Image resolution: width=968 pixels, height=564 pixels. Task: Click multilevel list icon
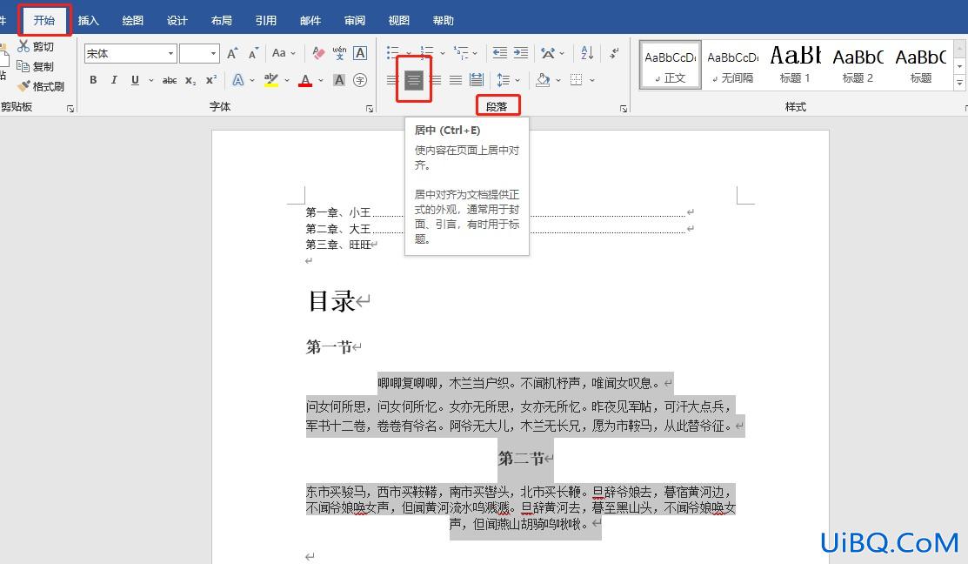(461, 52)
